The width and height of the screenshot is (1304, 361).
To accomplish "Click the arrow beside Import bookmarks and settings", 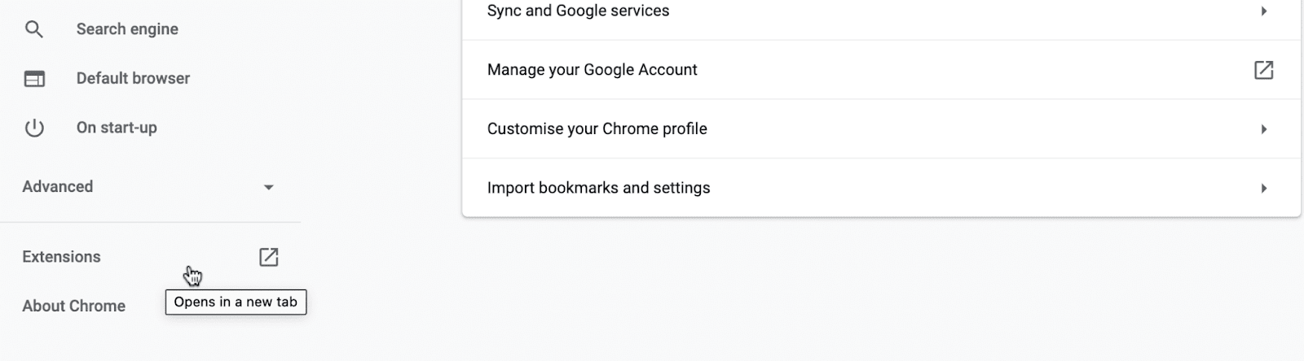I will (x=1263, y=189).
